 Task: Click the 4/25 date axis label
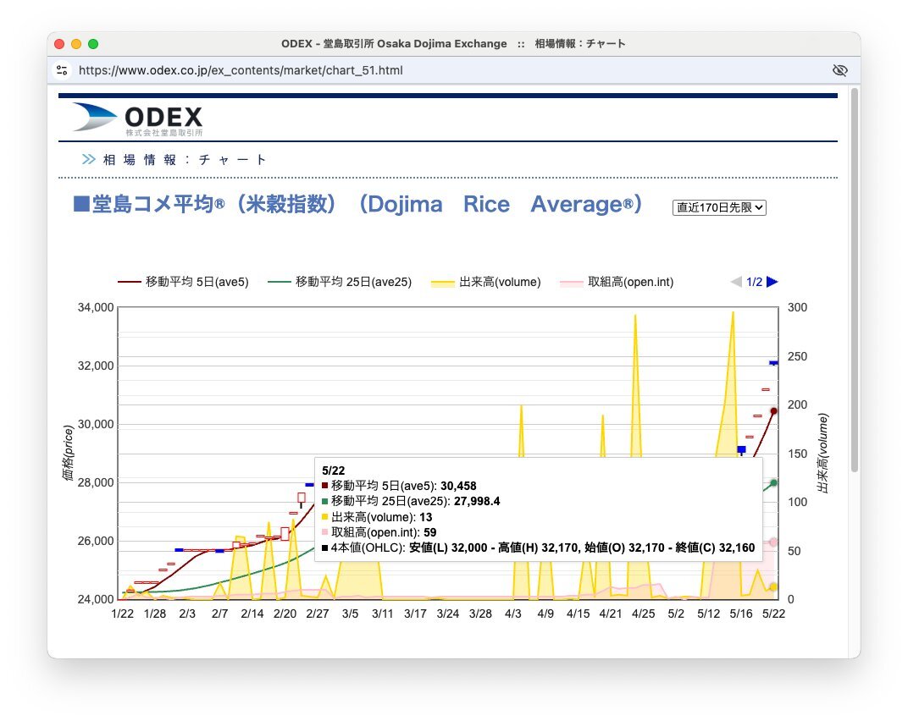[x=644, y=614]
